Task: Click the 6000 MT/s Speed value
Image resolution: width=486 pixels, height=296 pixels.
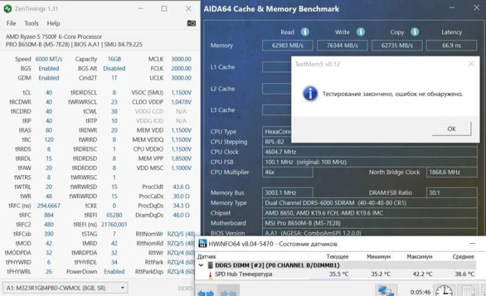Action: coord(49,59)
